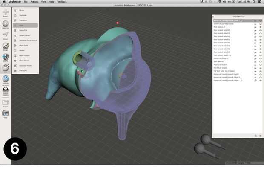Choose Make Solid in the Edit flyout
264x171 pixels.
[25, 46]
